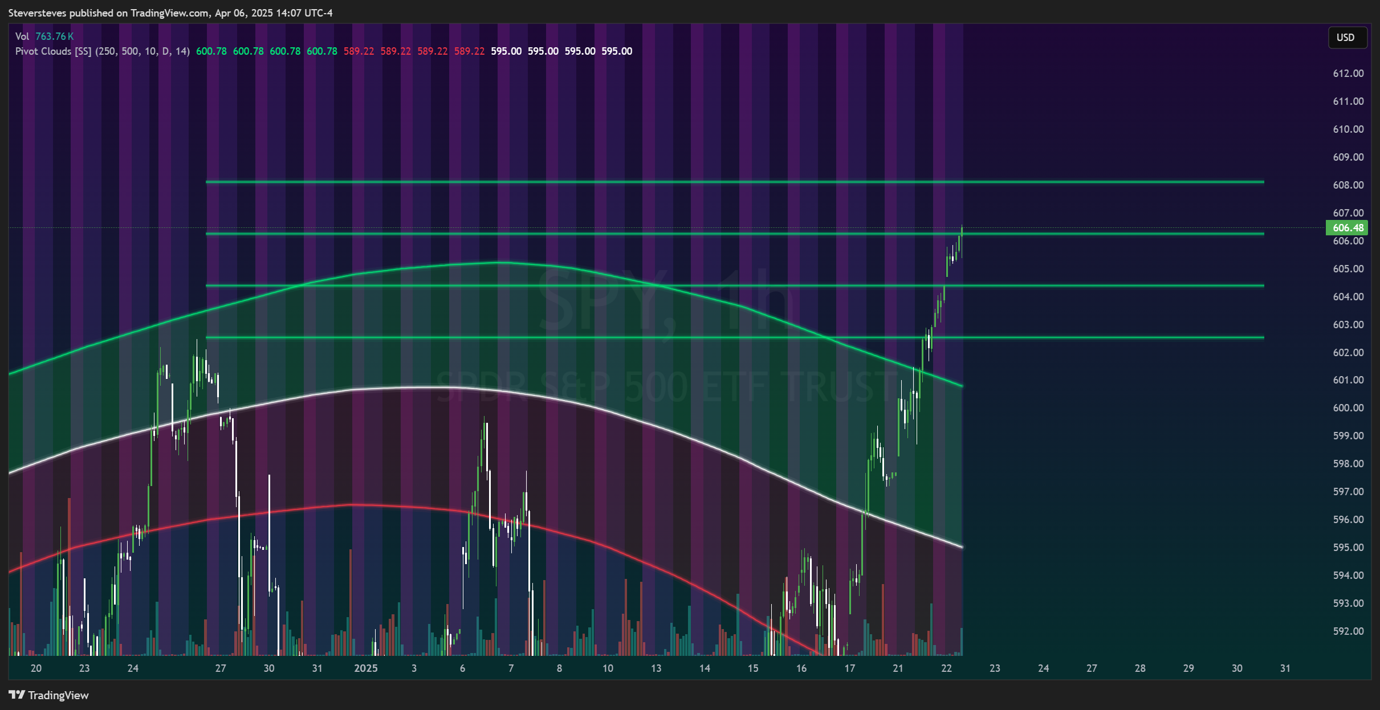Click the Vol indicator label

tap(22, 36)
